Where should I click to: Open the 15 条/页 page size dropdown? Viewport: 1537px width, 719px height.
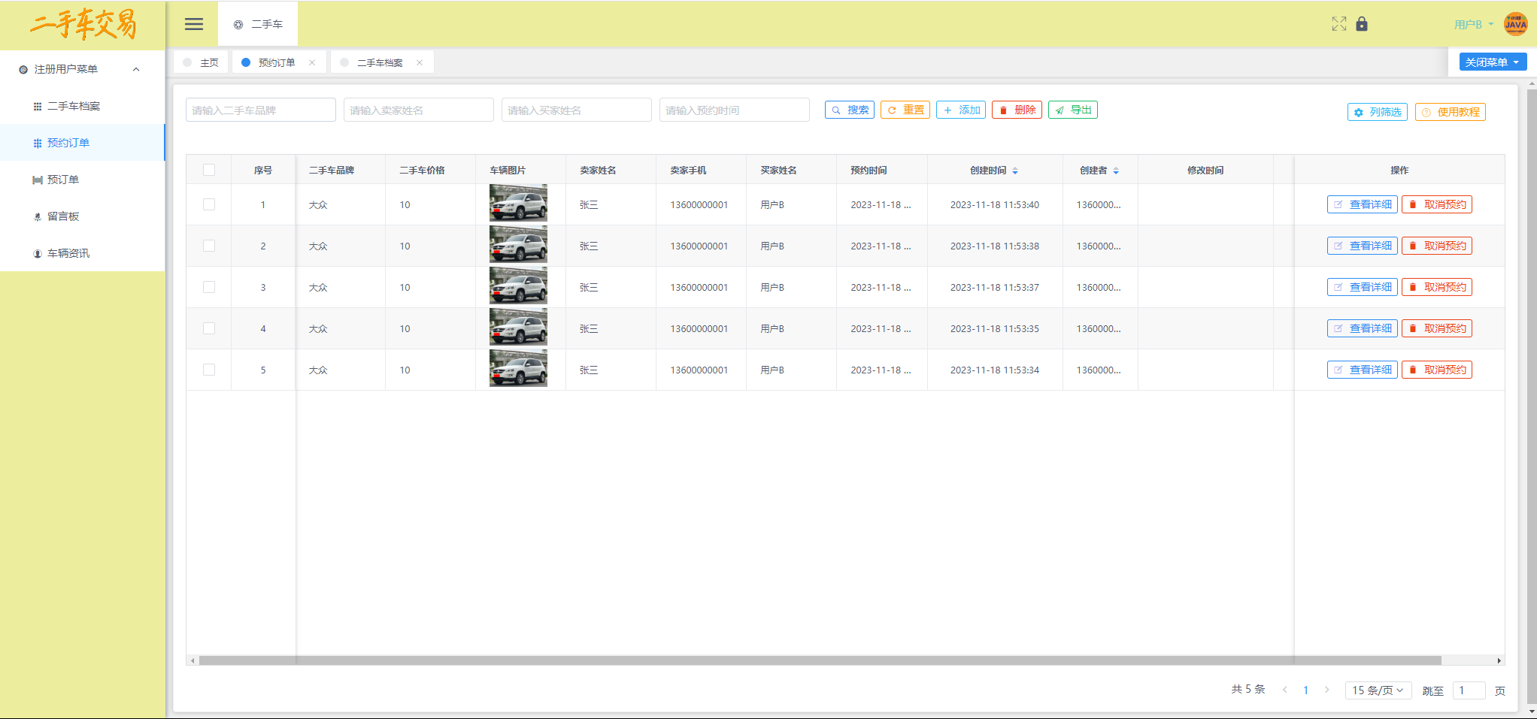(x=1378, y=690)
